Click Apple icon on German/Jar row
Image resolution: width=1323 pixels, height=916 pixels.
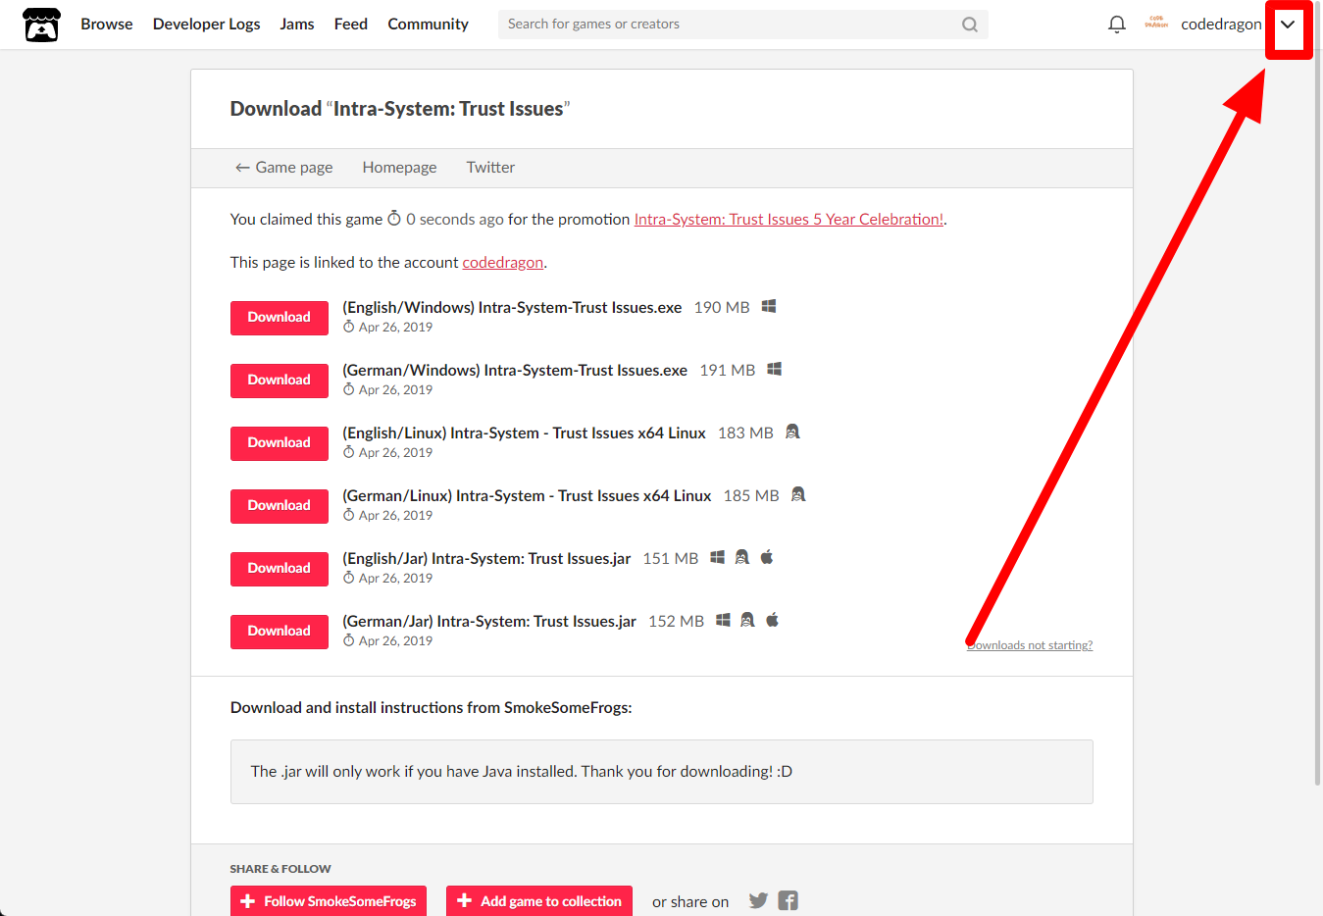coord(772,620)
